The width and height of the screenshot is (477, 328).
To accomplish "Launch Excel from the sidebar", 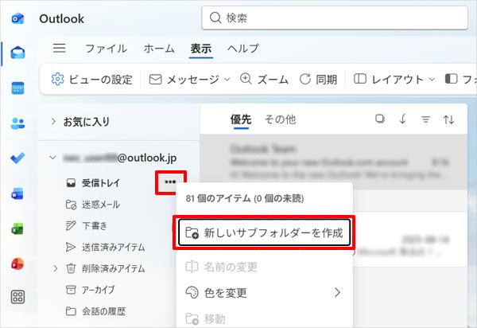I will point(17,228).
